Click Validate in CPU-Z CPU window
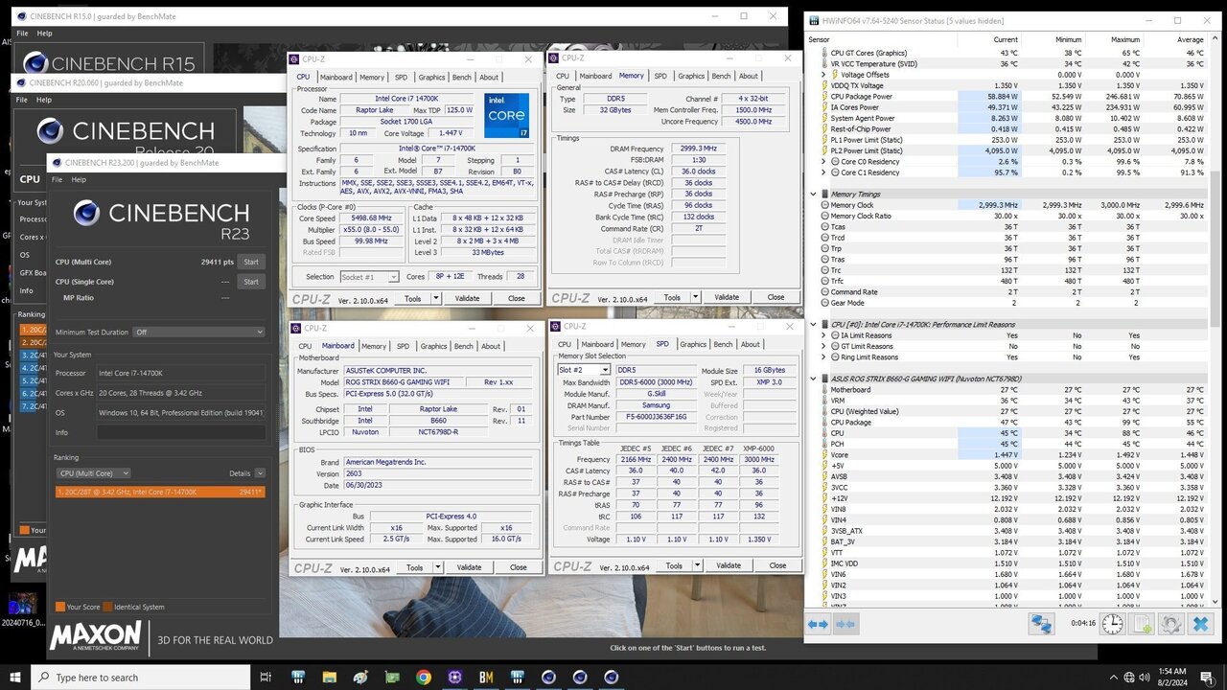Viewport: 1227px width, 690px height. point(467,298)
